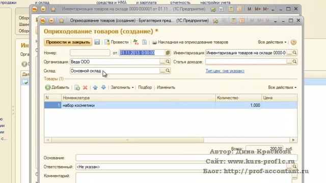Open the Дт/Кт postings icon
The width and height of the screenshot is (326, 183).
click(x=136, y=42)
